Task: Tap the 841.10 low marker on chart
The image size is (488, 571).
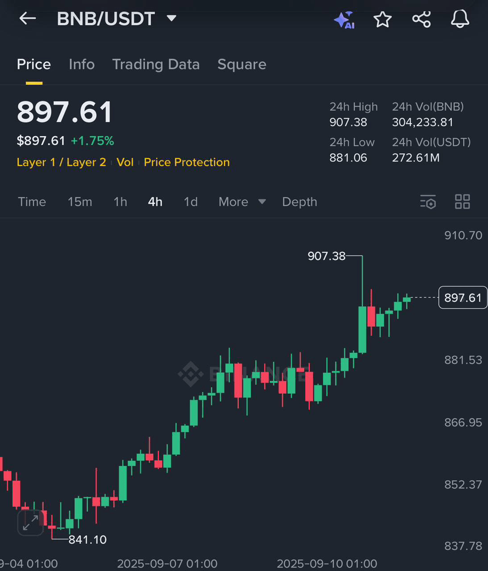Action: pos(87,540)
